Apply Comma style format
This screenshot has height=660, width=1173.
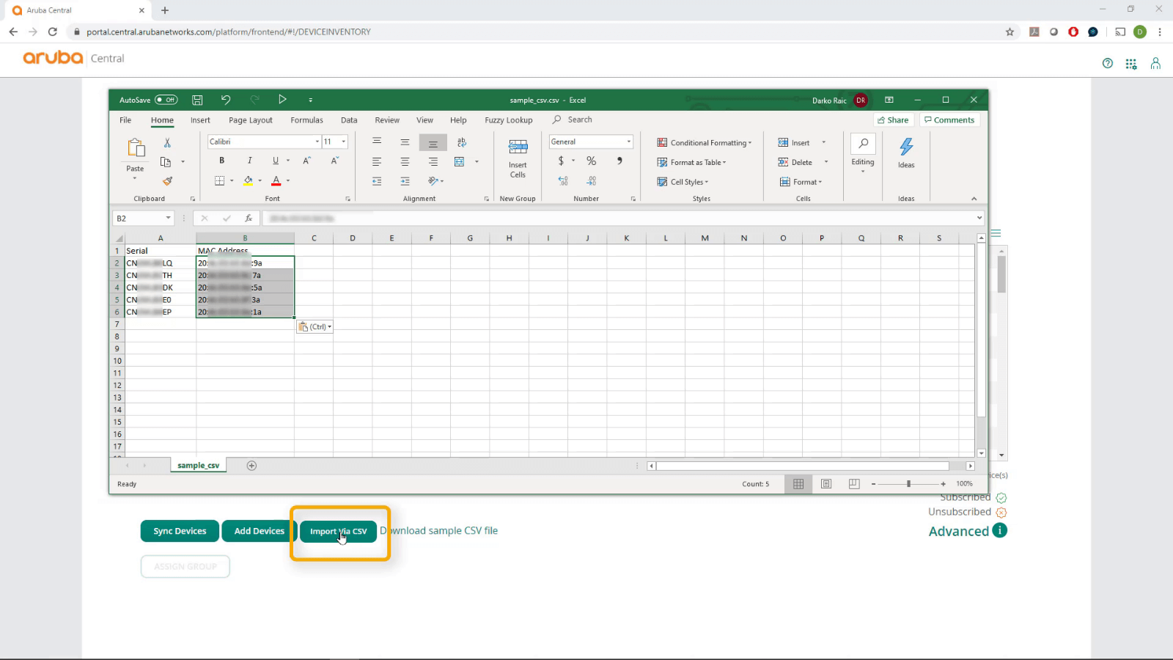click(x=619, y=161)
